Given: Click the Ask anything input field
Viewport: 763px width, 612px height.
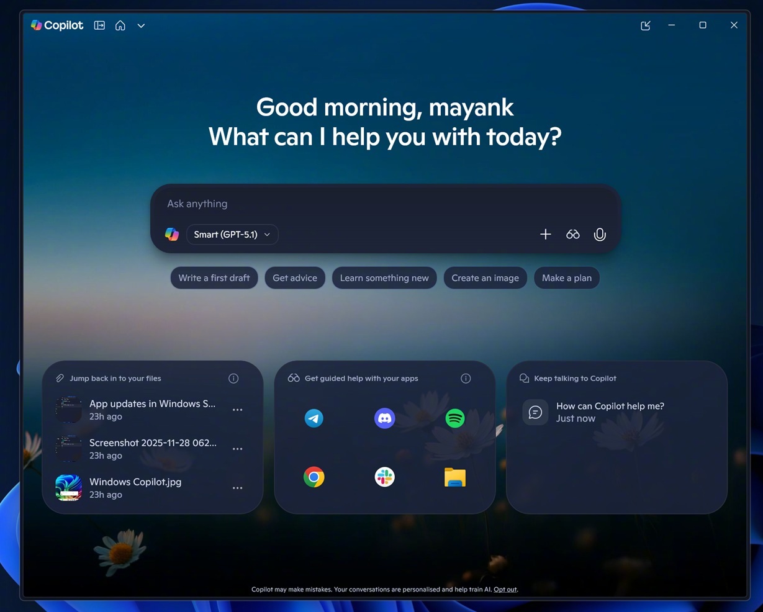Looking at the screenshot, I should tap(385, 204).
